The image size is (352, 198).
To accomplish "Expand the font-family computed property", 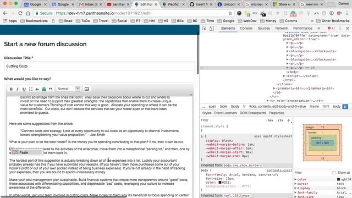I will point(295,193).
